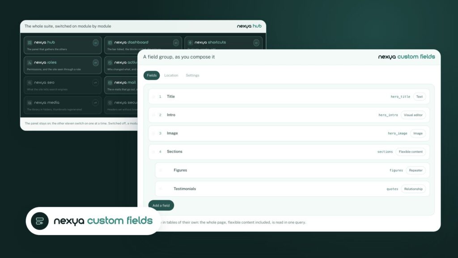This screenshot has height=258, width=458.
Task: Select the Intro field row
Action: click(289, 115)
